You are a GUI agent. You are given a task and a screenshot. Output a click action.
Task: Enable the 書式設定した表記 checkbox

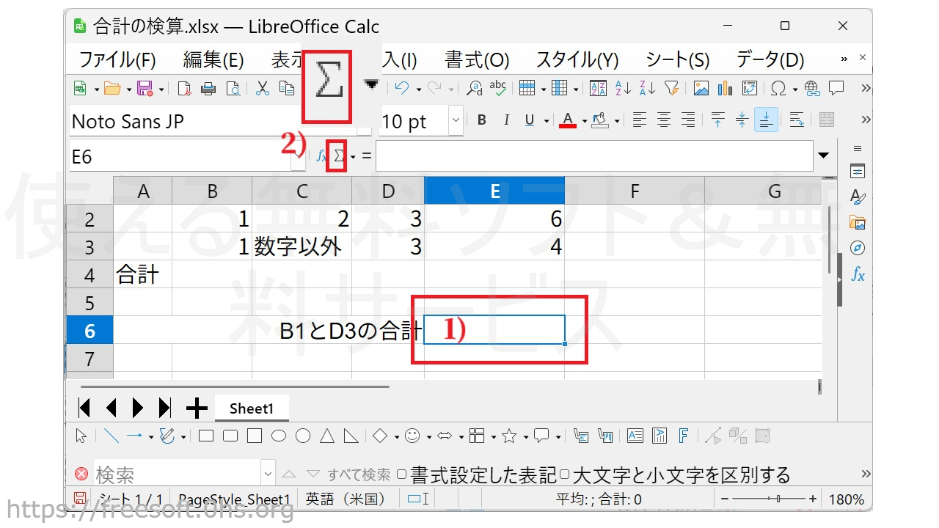click(x=401, y=474)
